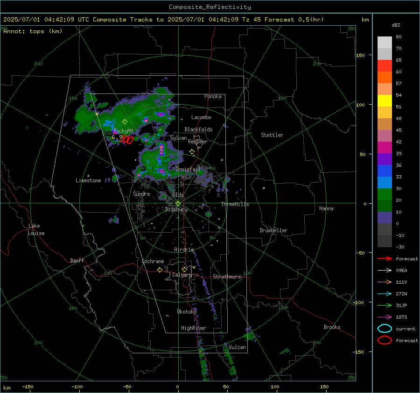Viewport: 420px width, 393px height.
Task: Click the 'Annot: tops (km)' label
Action: point(33,31)
